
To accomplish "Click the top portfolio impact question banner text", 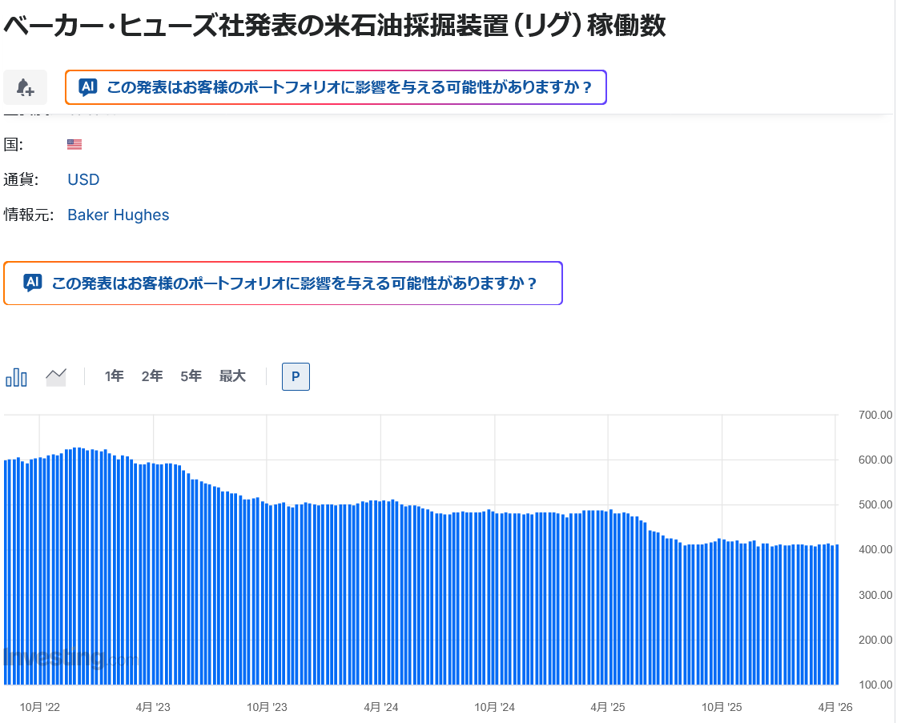I will (x=349, y=87).
